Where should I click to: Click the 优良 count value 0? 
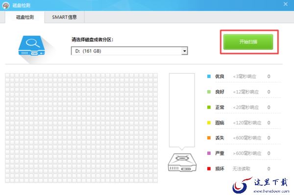tap(269, 76)
